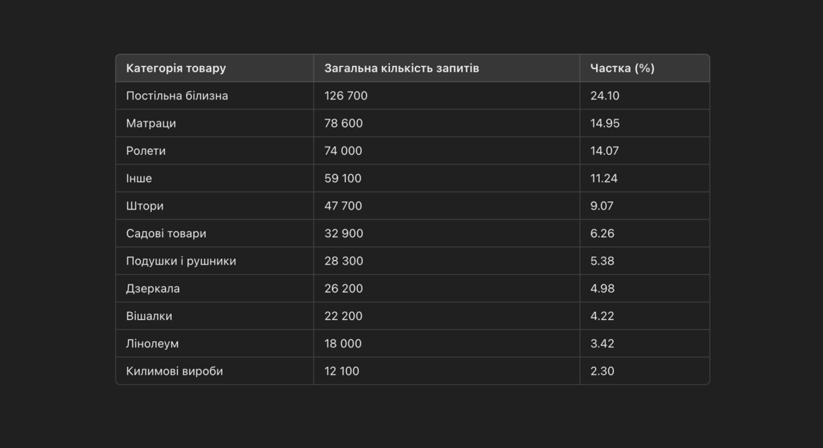Click the '47 700' queries cell

447,206
